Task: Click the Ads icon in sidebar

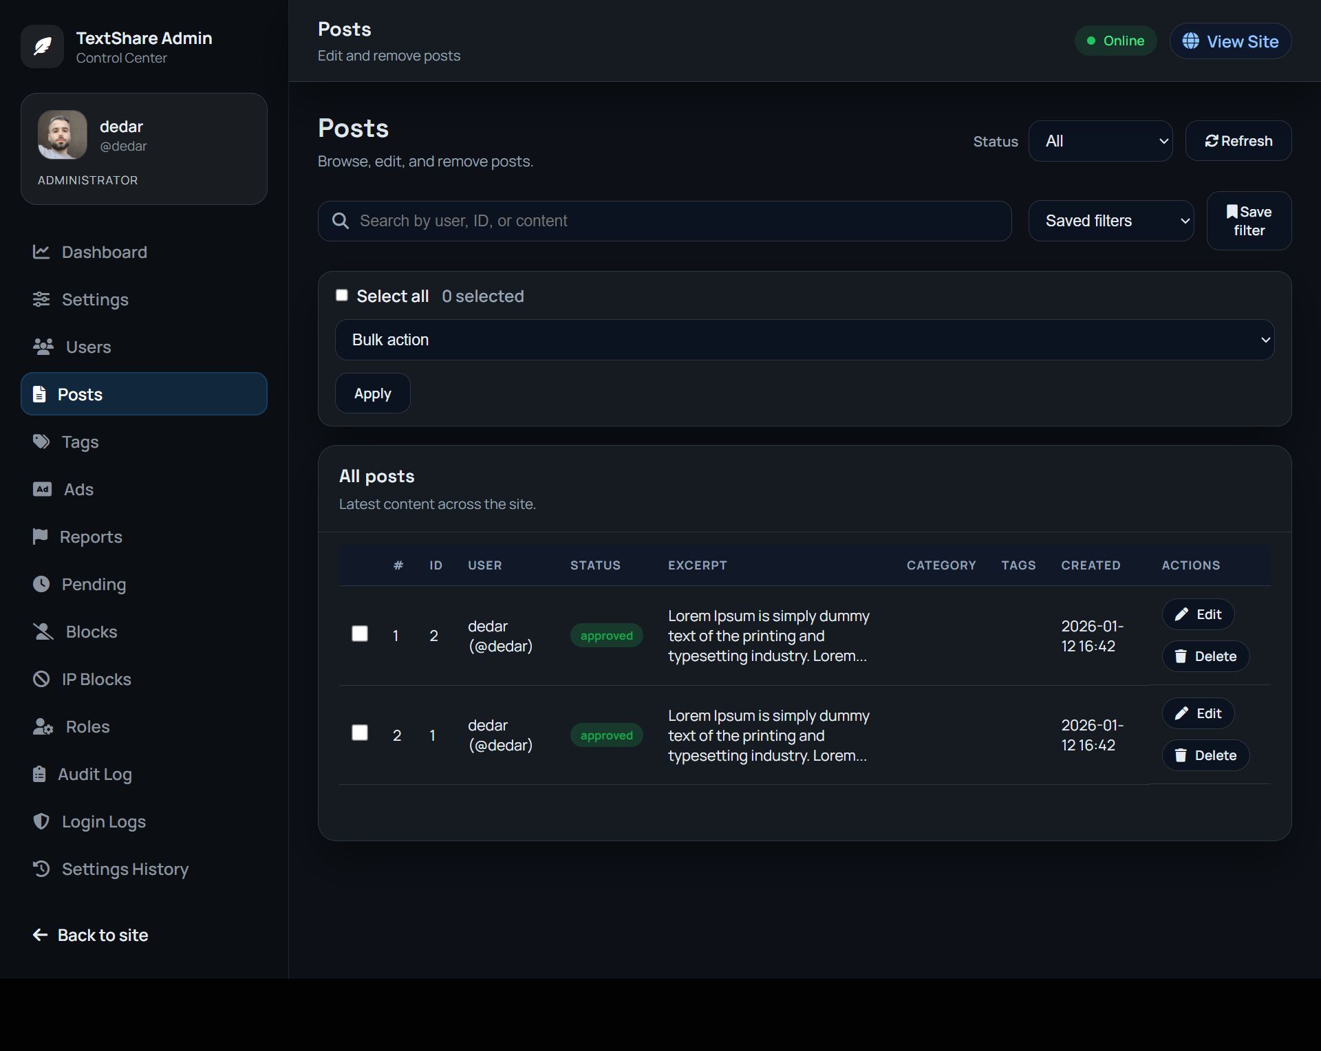Action: 42,489
